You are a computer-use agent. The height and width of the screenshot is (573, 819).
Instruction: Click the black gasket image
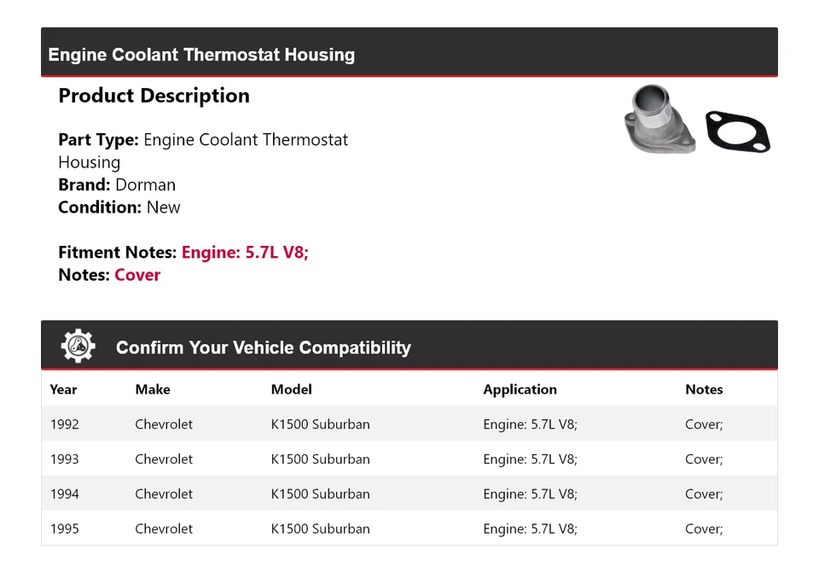737,132
